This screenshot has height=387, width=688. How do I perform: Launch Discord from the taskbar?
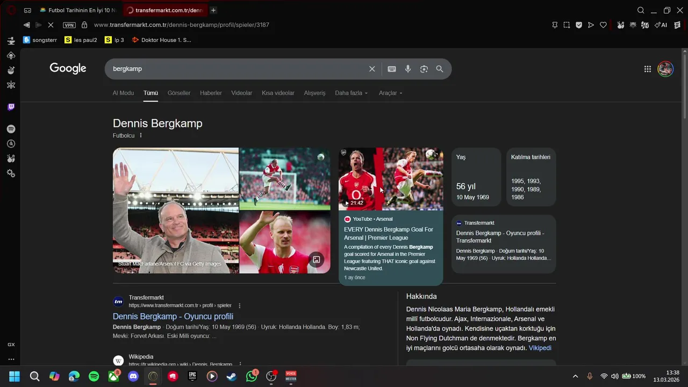(x=133, y=376)
